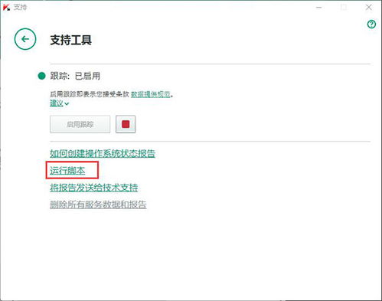Click the greyed-out 启用跟踪 button
Image resolution: width=382 pixels, height=301 pixels.
point(80,124)
